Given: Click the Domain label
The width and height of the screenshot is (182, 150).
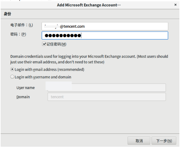Looking at the screenshot, I should (23, 97).
